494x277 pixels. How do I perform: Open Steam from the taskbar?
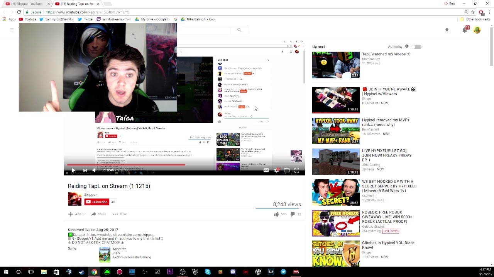coord(81,272)
